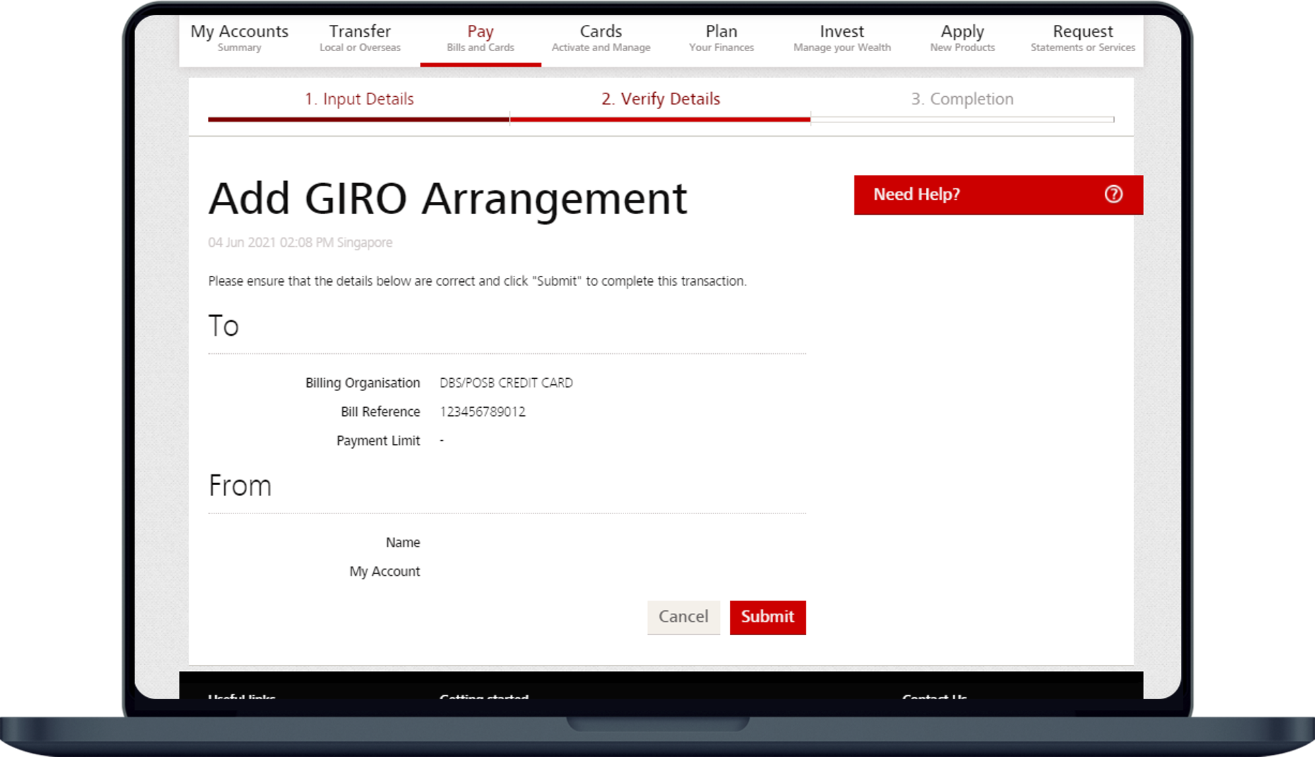The width and height of the screenshot is (1315, 757).
Task: Select billing organisation dropdown option
Action: click(506, 383)
